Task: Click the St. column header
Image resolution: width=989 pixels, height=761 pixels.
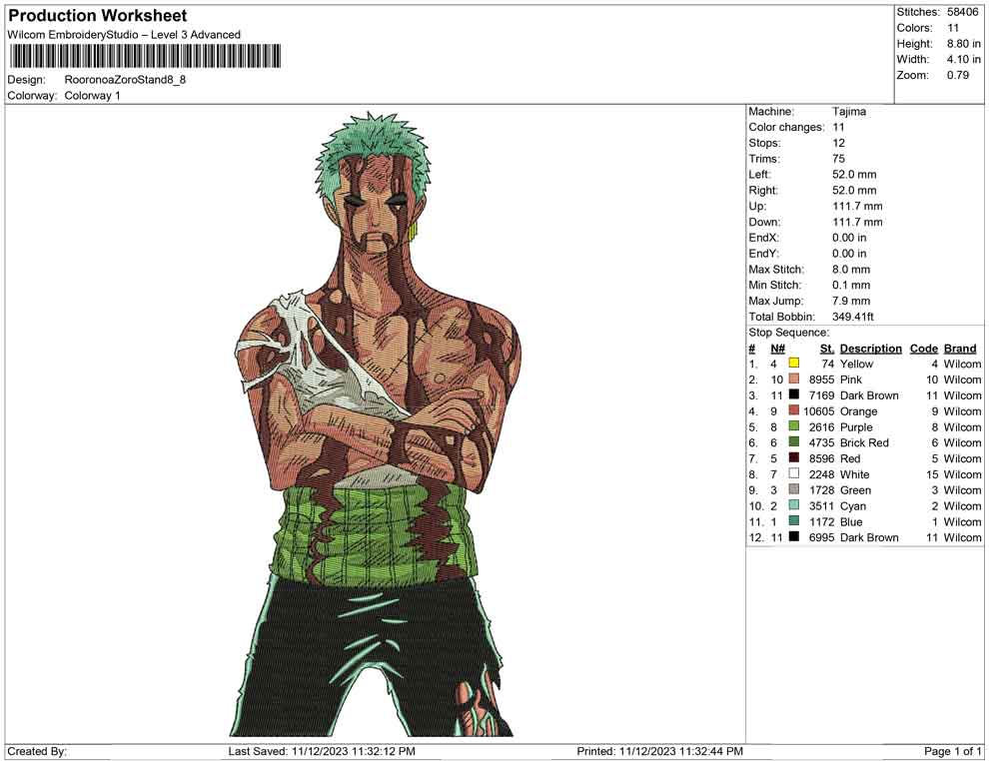Action: [x=826, y=348]
